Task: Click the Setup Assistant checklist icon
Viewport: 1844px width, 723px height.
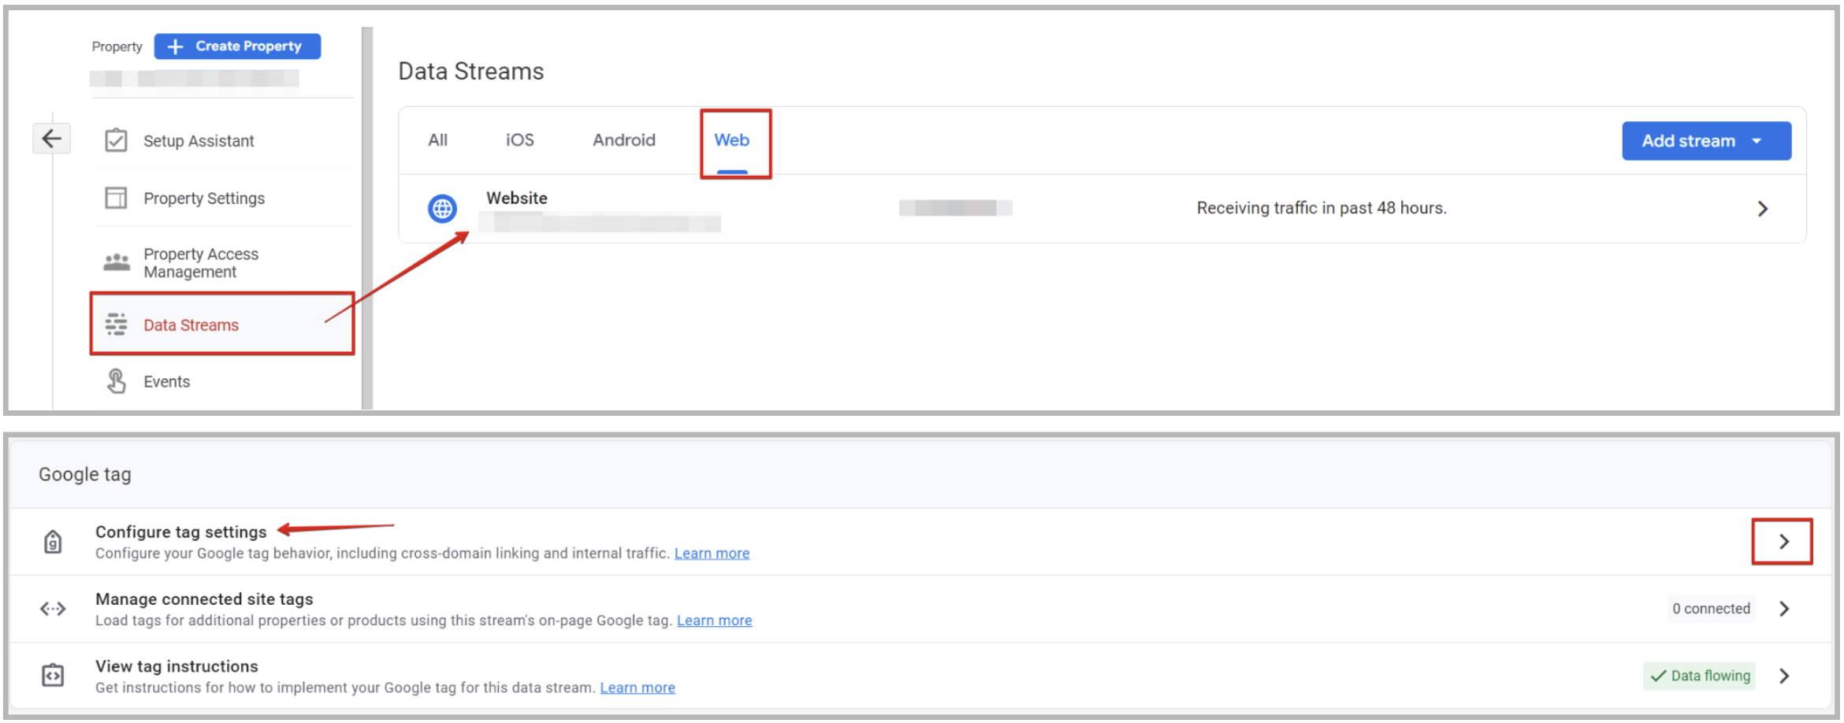Action: point(116,140)
